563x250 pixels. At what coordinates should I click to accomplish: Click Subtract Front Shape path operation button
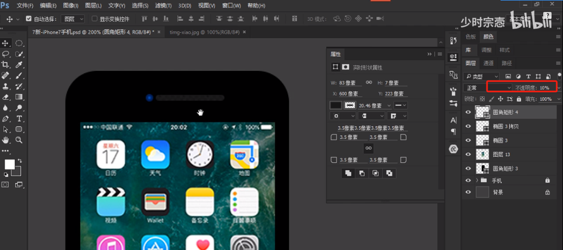[362, 173]
